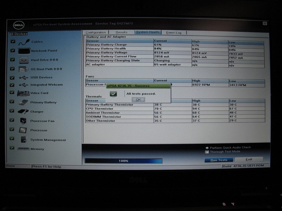282x211 pixels.
Task: Click the Primary Battery Voltage row label
Action: [x=107, y=52]
